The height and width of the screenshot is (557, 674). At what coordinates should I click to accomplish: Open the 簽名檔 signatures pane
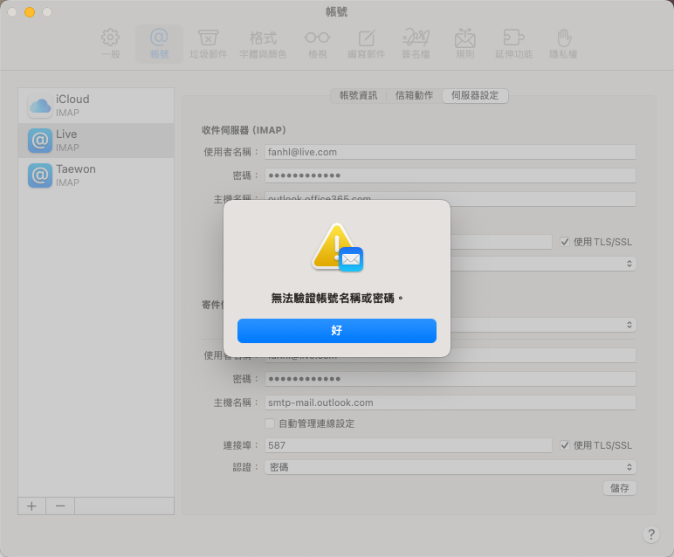pyautogui.click(x=416, y=44)
